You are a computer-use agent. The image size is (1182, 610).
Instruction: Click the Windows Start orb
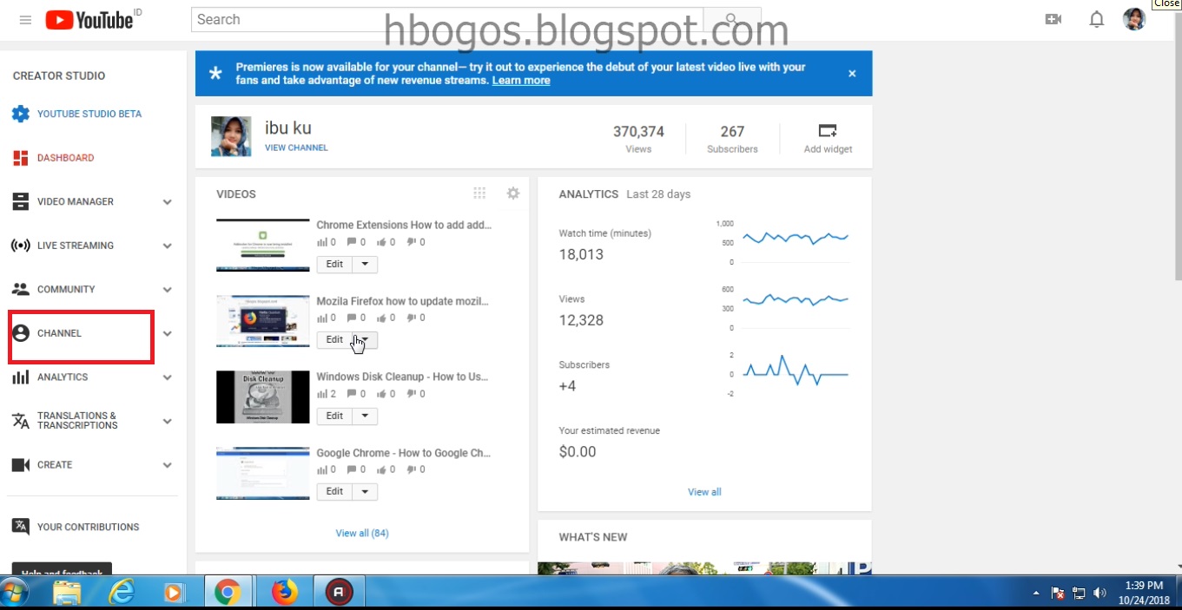click(x=15, y=592)
